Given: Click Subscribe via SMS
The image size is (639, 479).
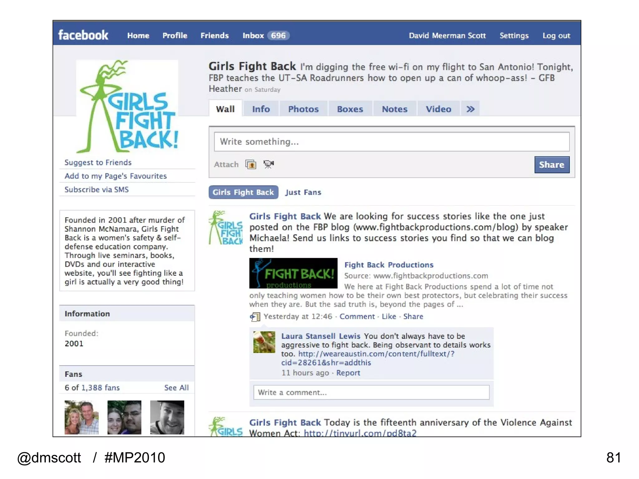Looking at the screenshot, I should (96, 190).
